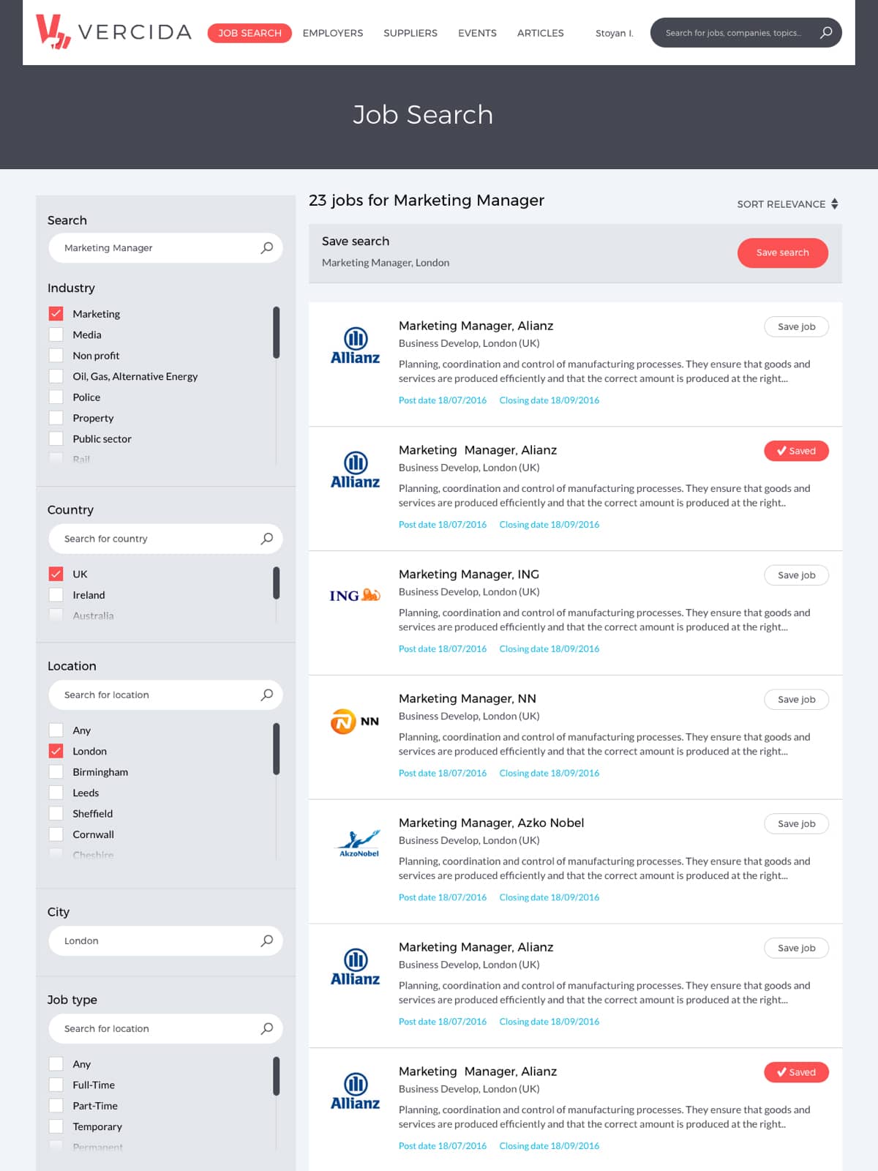
Task: Click the search icon in Country field
Action: point(267,539)
